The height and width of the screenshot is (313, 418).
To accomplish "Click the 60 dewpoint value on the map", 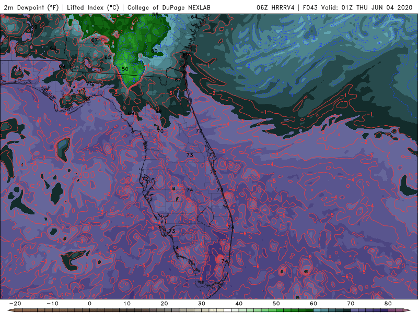I will [154, 51].
